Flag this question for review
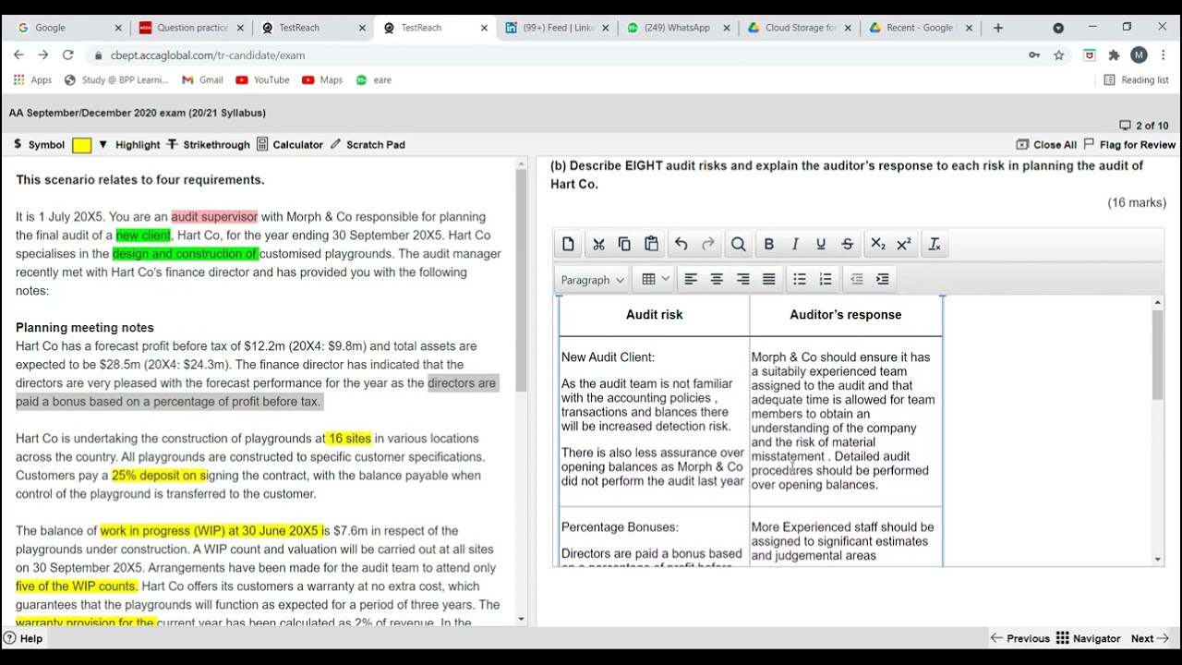The width and height of the screenshot is (1182, 665). point(1129,145)
